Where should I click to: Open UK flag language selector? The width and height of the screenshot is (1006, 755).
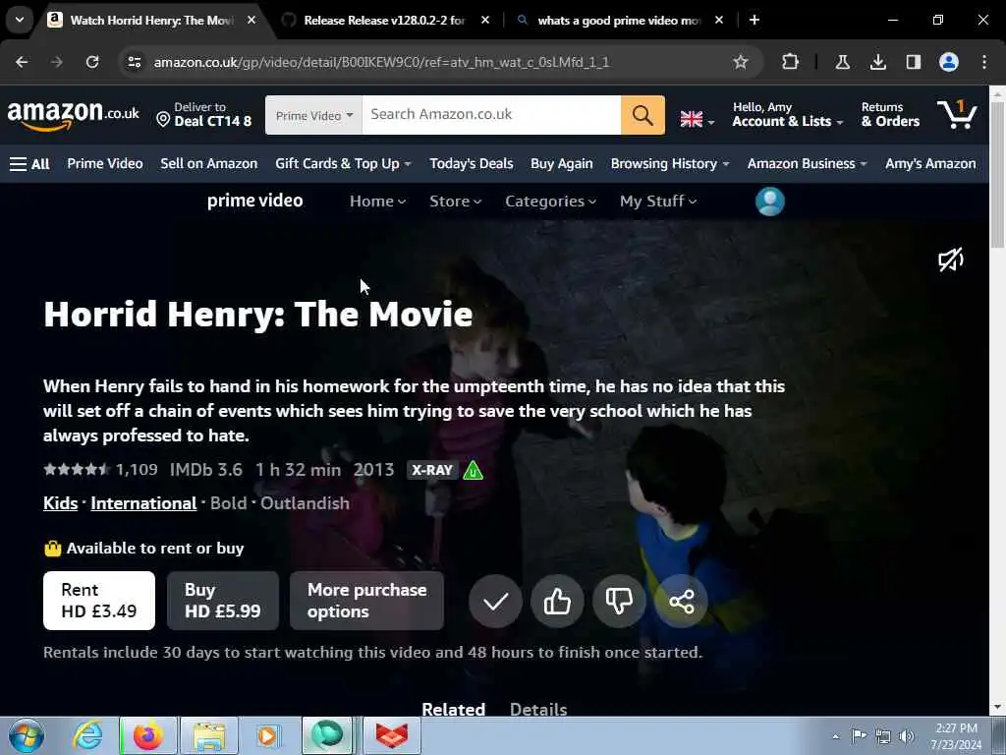[x=697, y=119]
